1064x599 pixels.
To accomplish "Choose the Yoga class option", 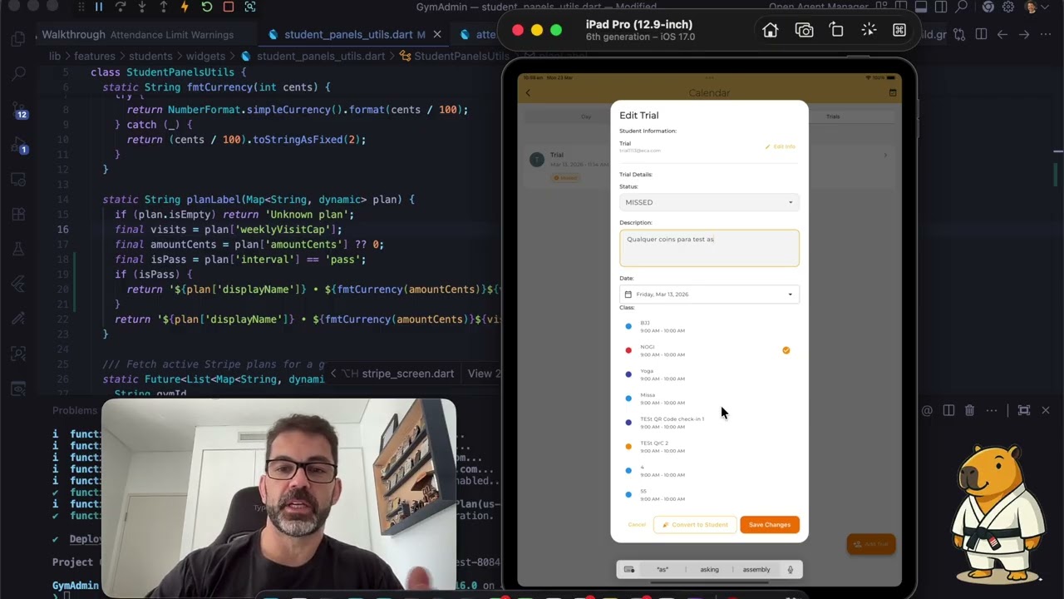I will coord(709,374).
